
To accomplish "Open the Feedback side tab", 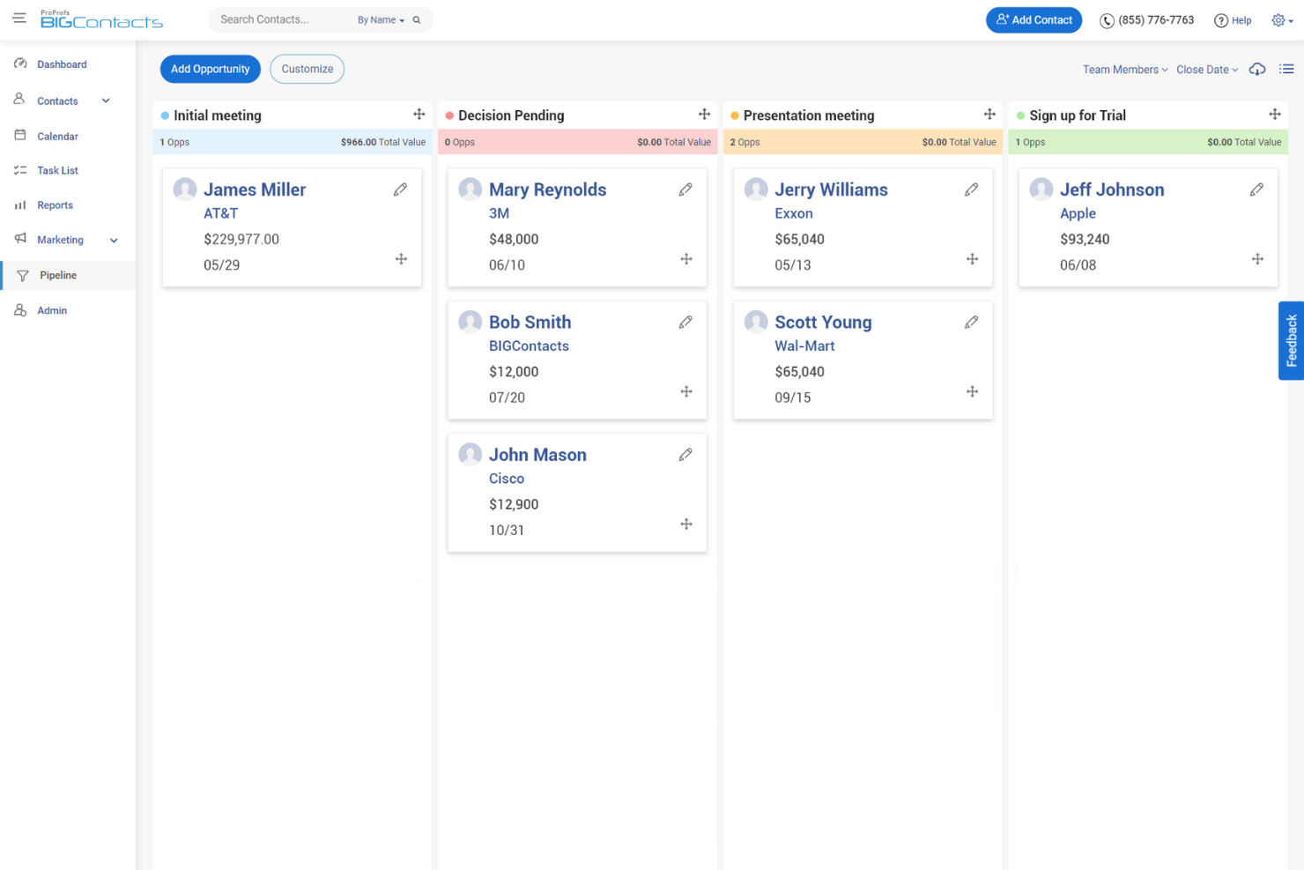I will click(x=1291, y=340).
